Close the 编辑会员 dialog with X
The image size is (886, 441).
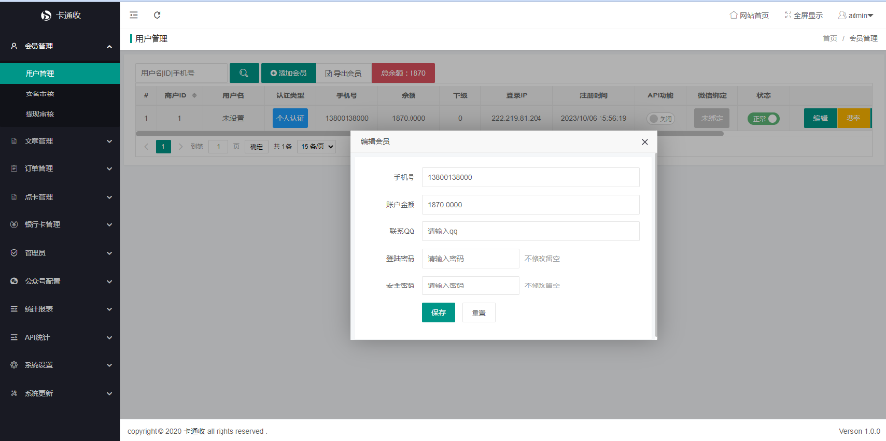click(644, 142)
